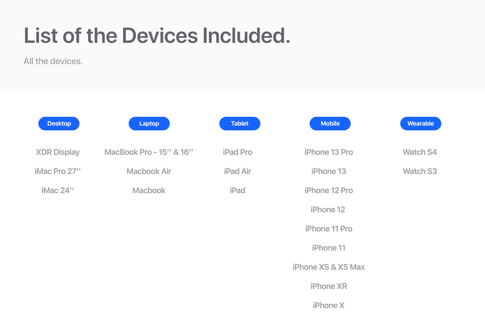This screenshot has width=485, height=323.
Task: Select the Watch S3 item
Action: click(420, 171)
